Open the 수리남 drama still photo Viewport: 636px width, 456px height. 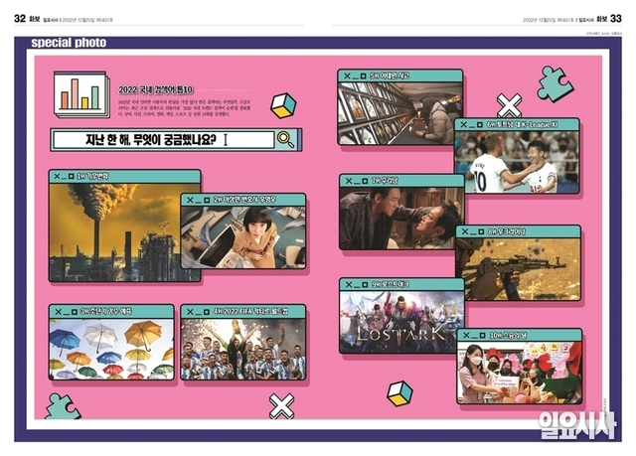401,219
